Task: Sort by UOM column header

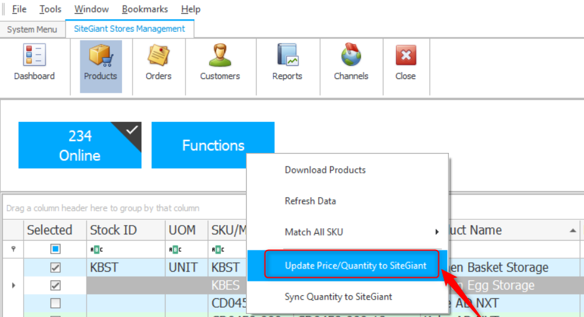Action: (x=187, y=230)
